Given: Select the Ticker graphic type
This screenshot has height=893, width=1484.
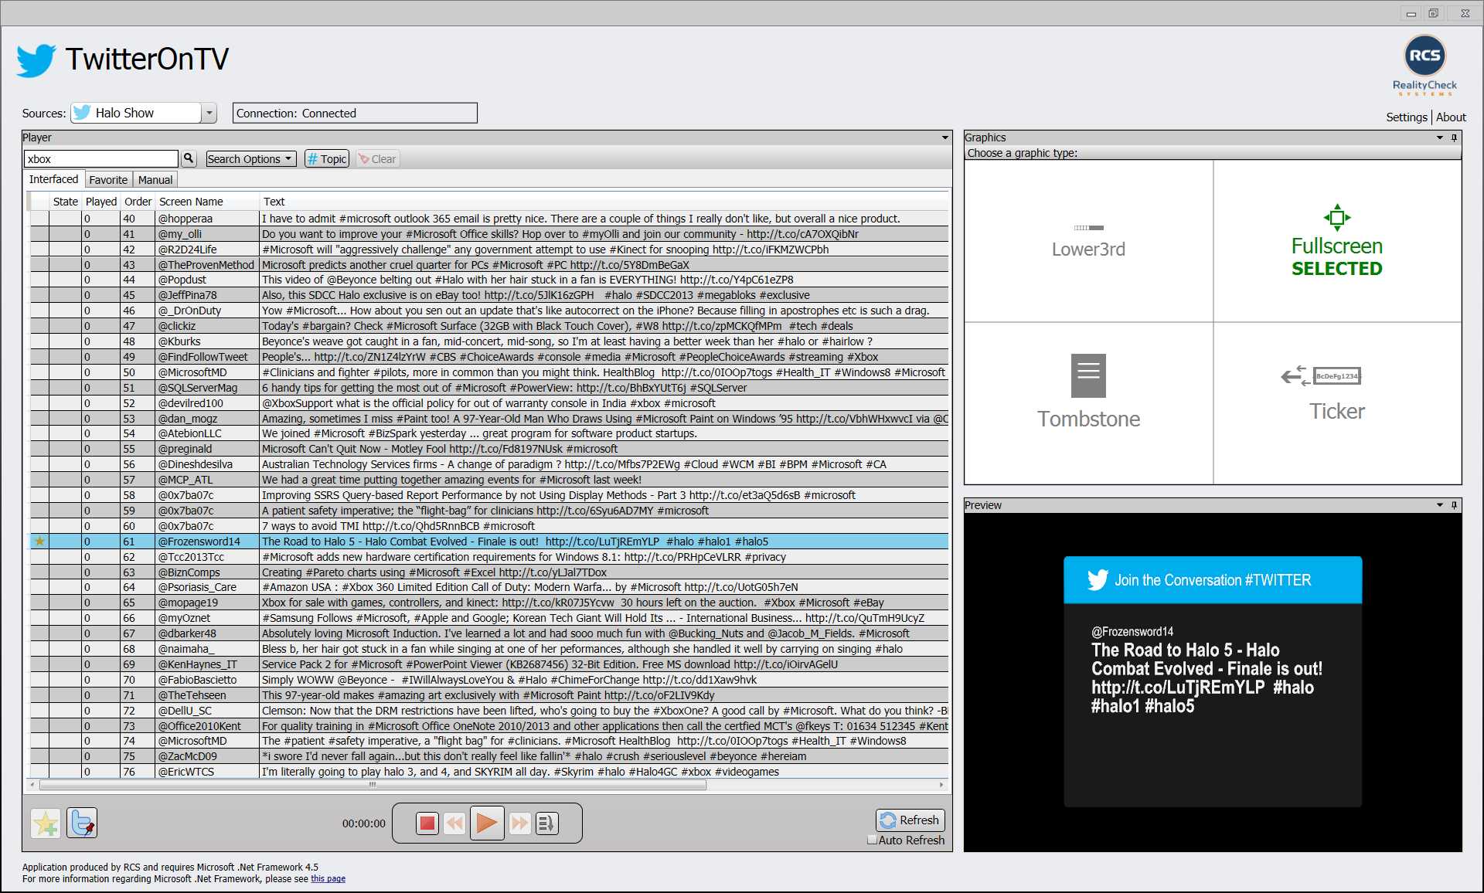Looking at the screenshot, I should (x=1337, y=403).
